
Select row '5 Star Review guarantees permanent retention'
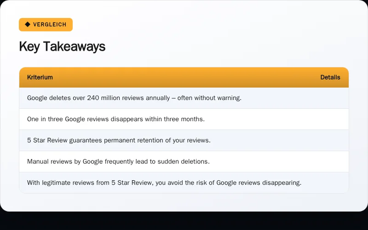tap(184, 141)
